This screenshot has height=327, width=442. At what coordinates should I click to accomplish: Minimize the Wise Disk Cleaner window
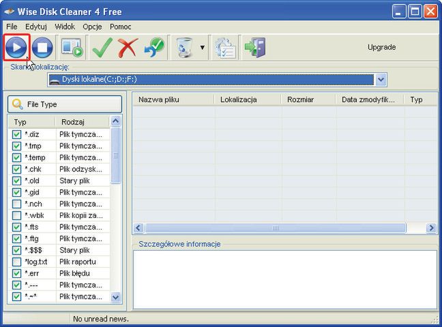coord(398,12)
